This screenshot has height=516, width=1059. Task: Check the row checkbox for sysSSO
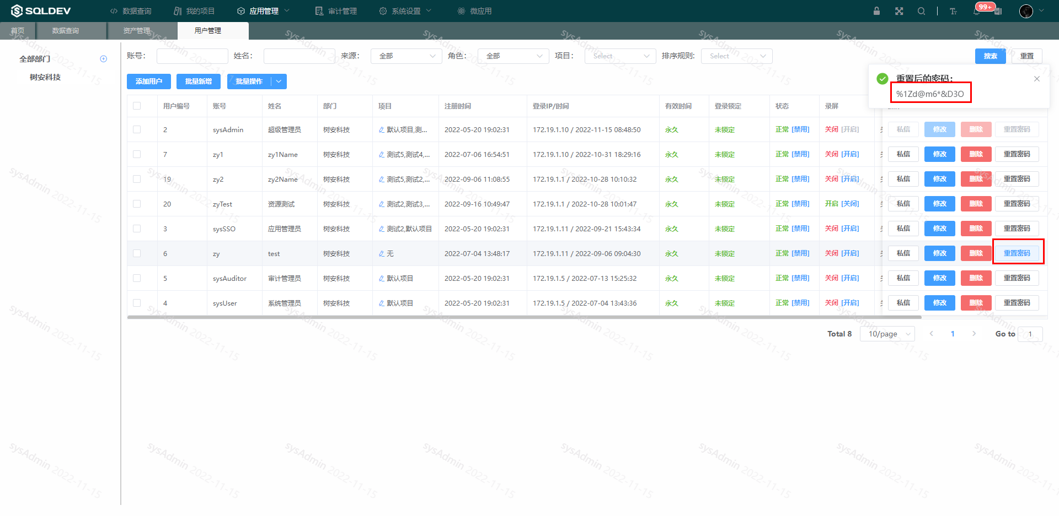[x=137, y=229]
